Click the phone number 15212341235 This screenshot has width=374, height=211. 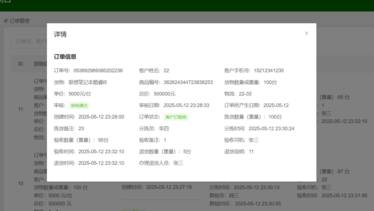[x=269, y=71]
